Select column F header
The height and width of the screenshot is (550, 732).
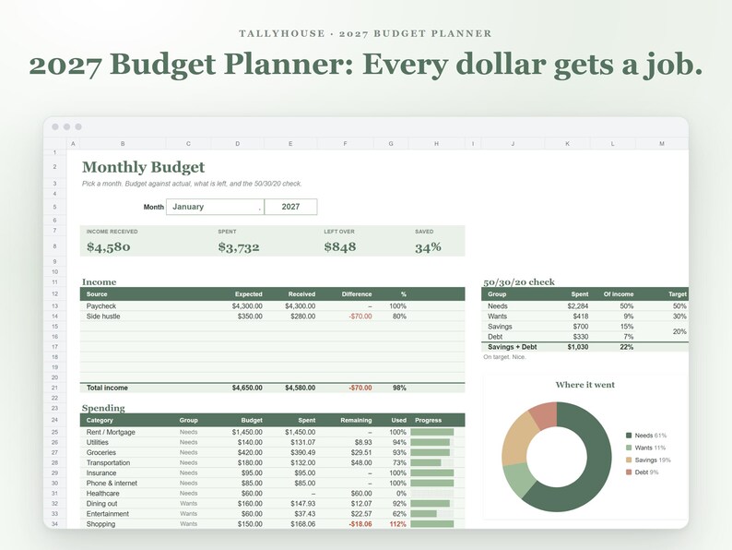(x=345, y=144)
